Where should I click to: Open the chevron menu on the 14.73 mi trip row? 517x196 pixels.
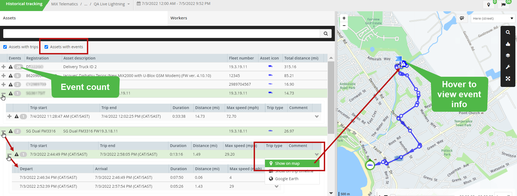coord(317,117)
